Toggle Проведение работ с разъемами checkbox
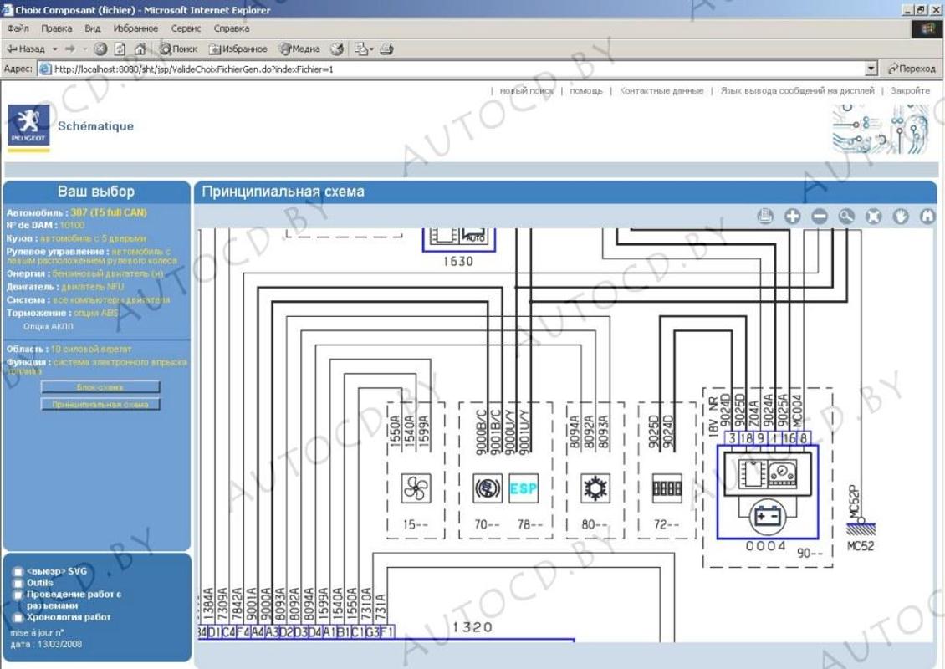This screenshot has width=945, height=669. point(18,595)
